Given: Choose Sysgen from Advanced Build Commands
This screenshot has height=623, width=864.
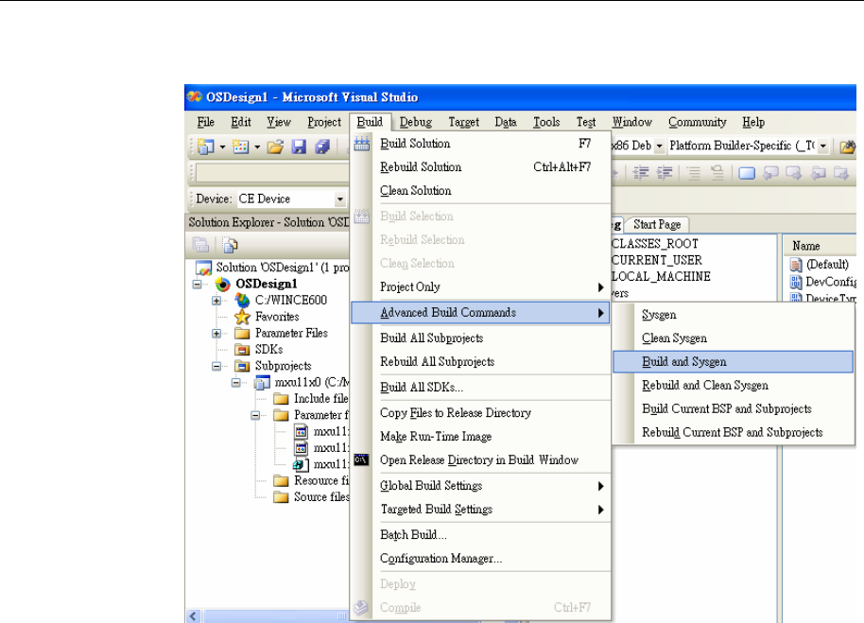Looking at the screenshot, I should (x=733, y=315).
